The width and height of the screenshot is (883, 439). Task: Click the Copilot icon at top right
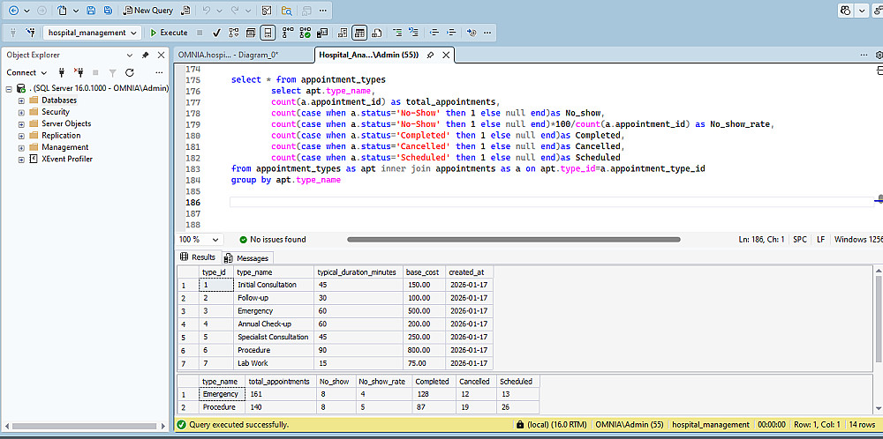(846, 10)
